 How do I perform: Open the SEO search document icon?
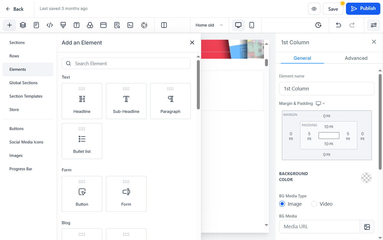(117, 25)
